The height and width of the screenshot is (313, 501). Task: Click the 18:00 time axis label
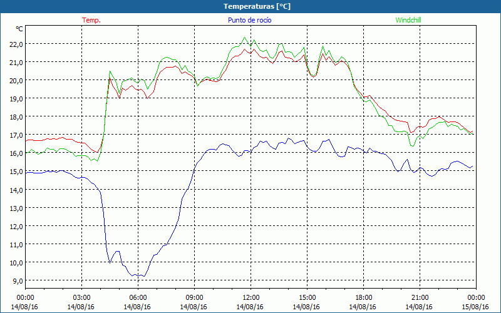[x=363, y=298]
